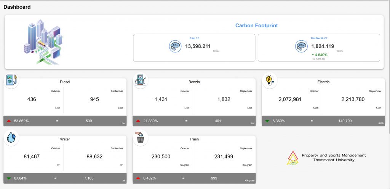Click the green down arrow in Electric footer

tap(267, 121)
